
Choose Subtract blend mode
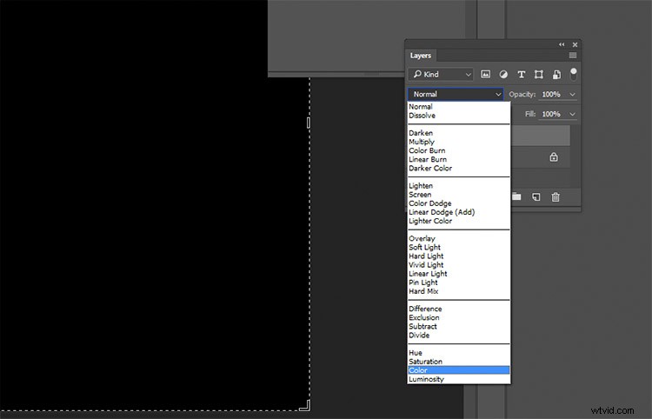coord(459,326)
